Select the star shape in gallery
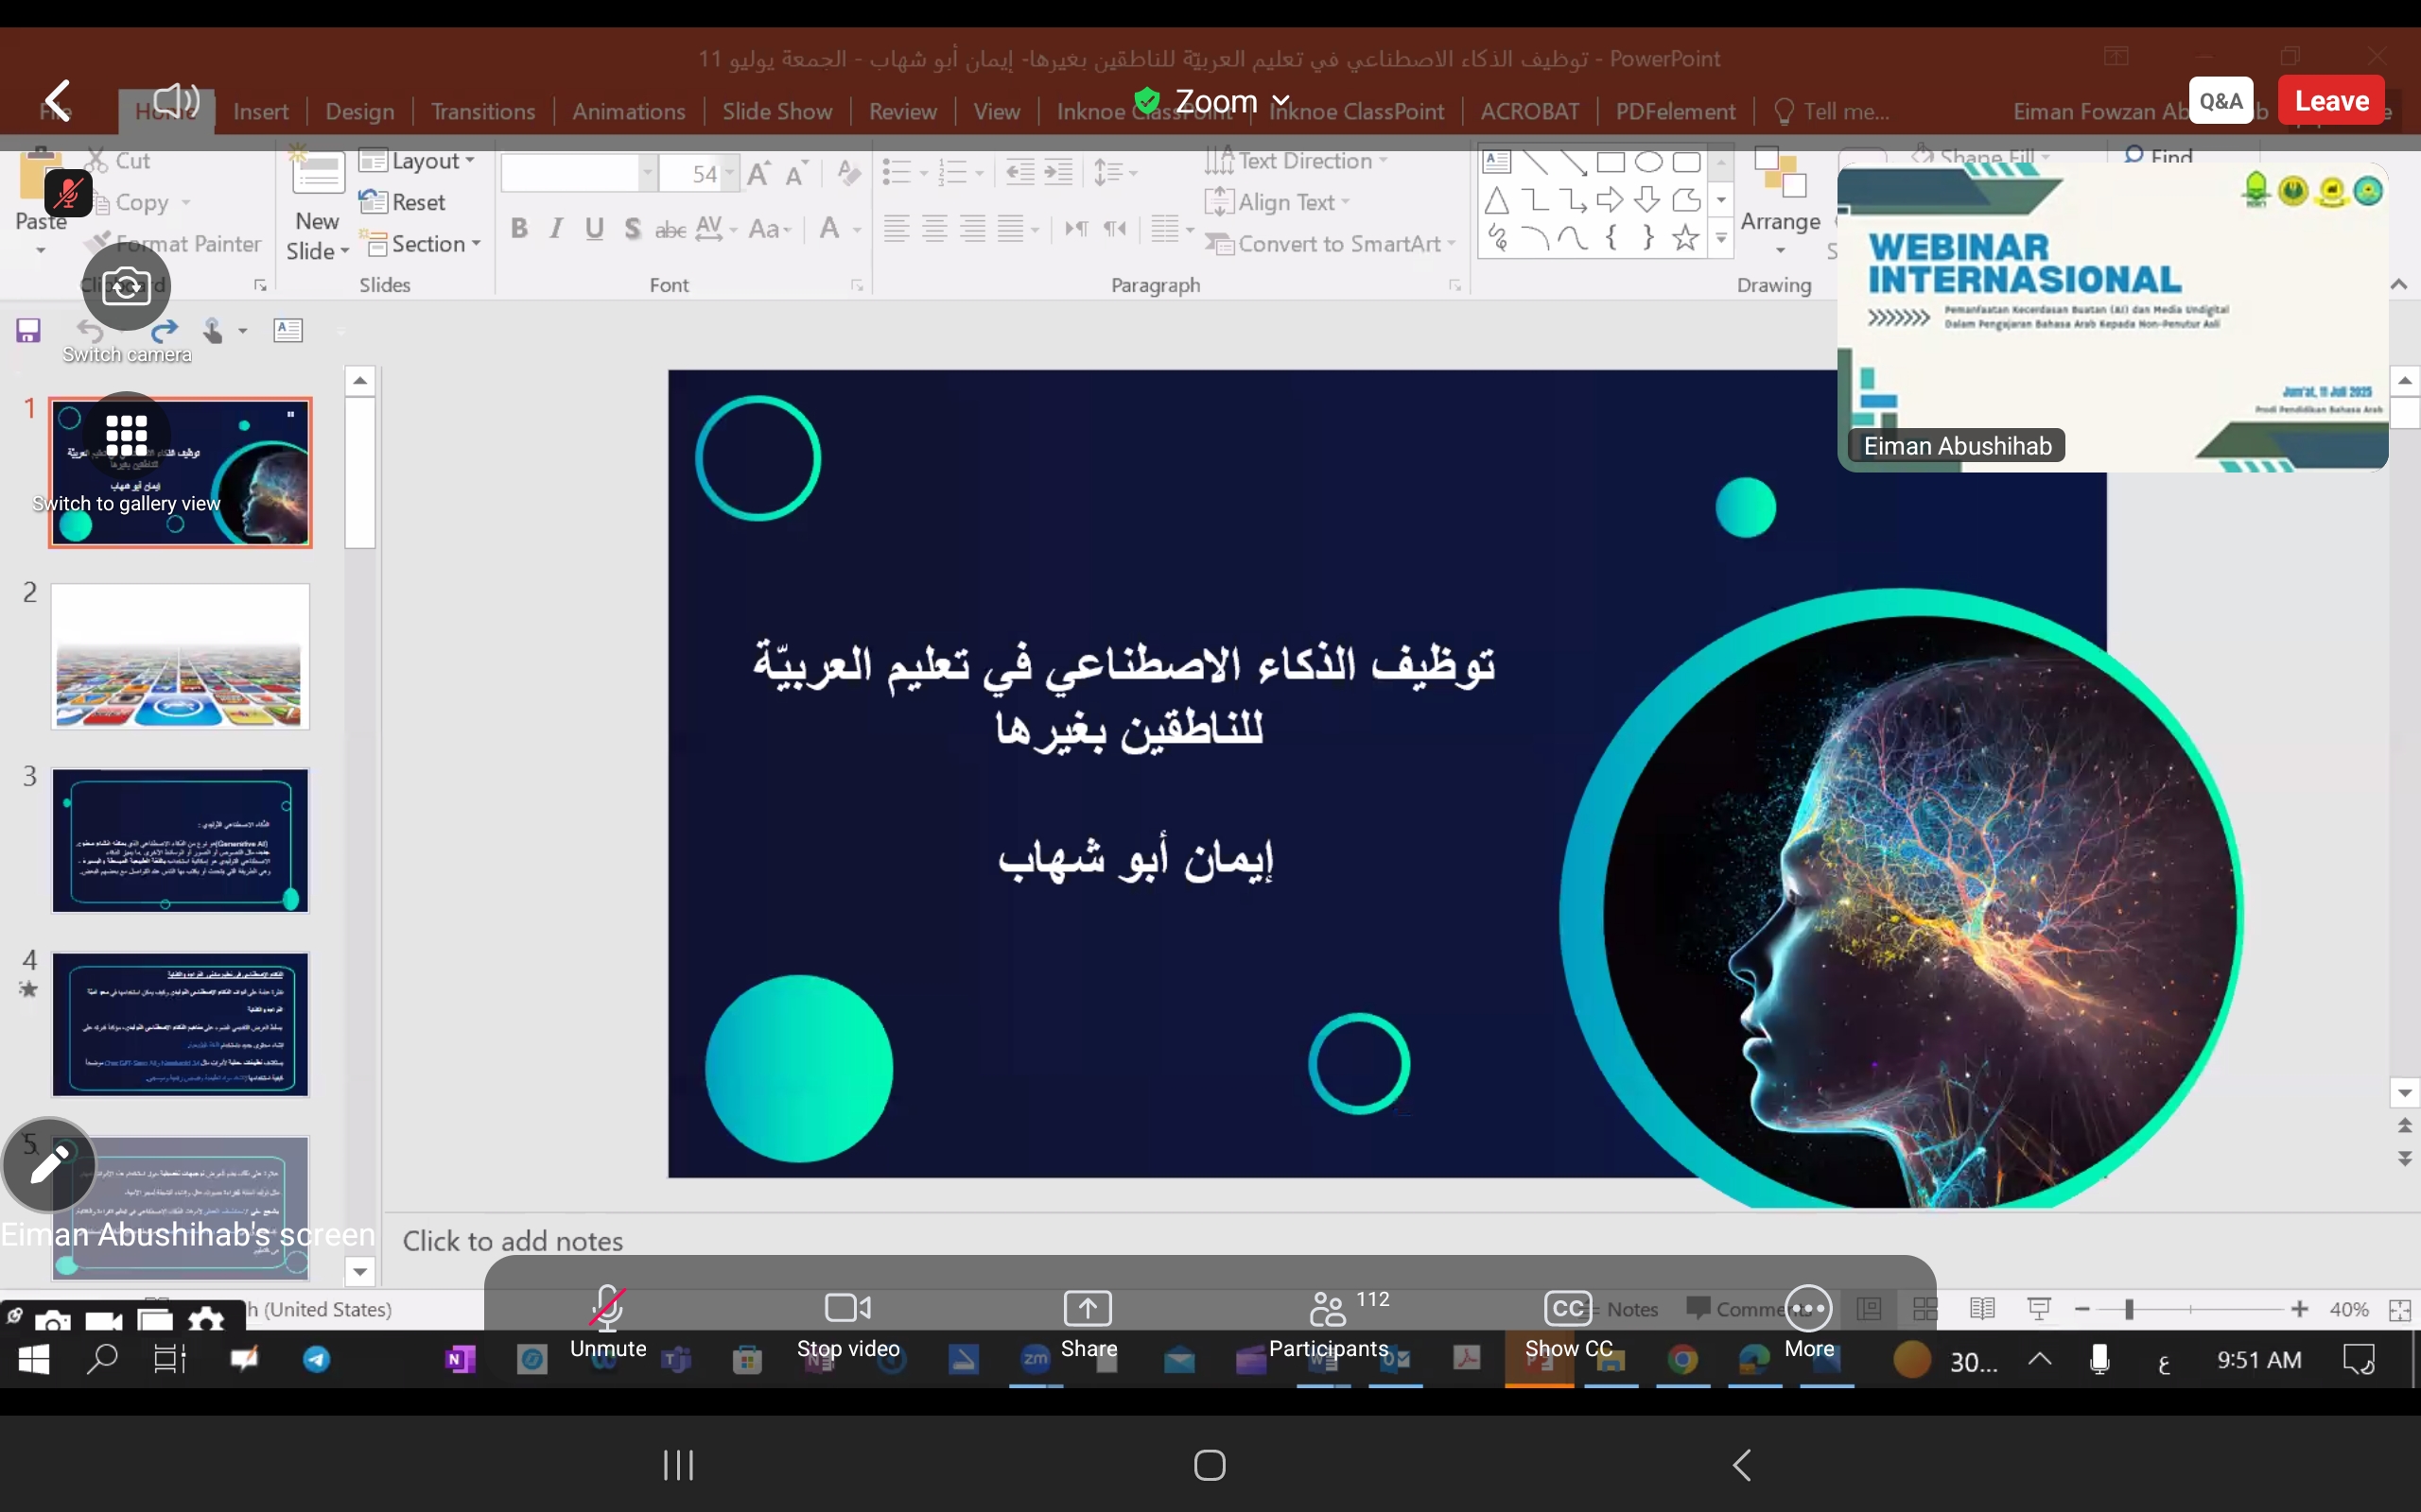This screenshot has width=2421, height=1512. (1687, 238)
